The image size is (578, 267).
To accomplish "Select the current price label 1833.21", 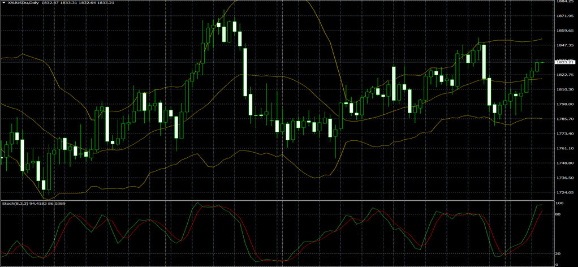I will click(566, 62).
